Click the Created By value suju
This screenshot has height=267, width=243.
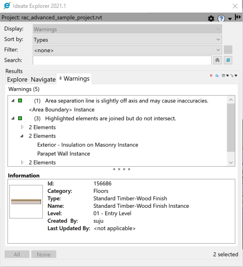click(x=98, y=221)
